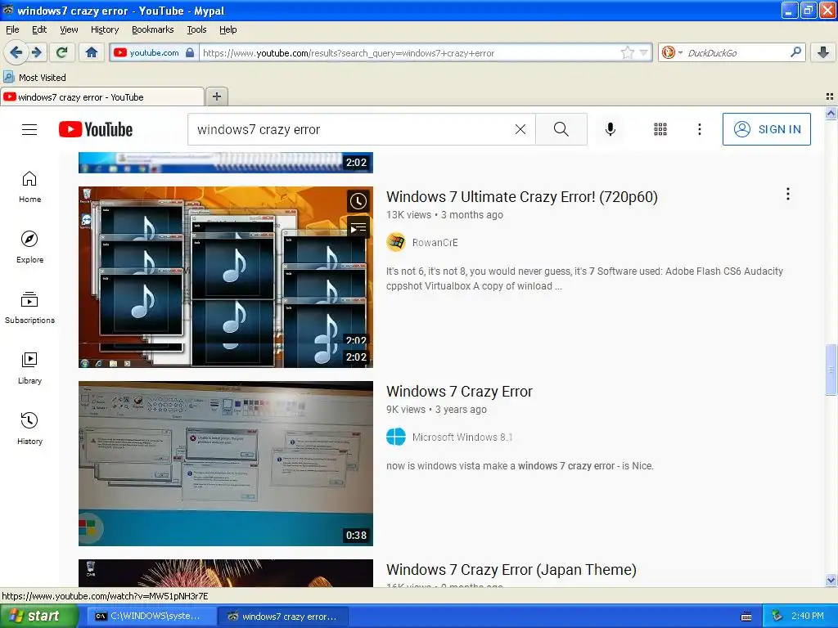Open the History menu
The width and height of the screenshot is (838, 628).
point(105,29)
